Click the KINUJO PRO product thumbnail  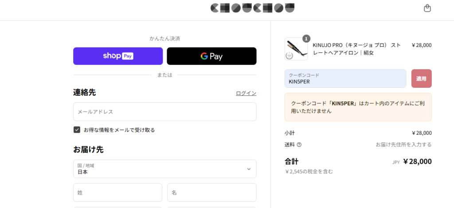coord(296,49)
